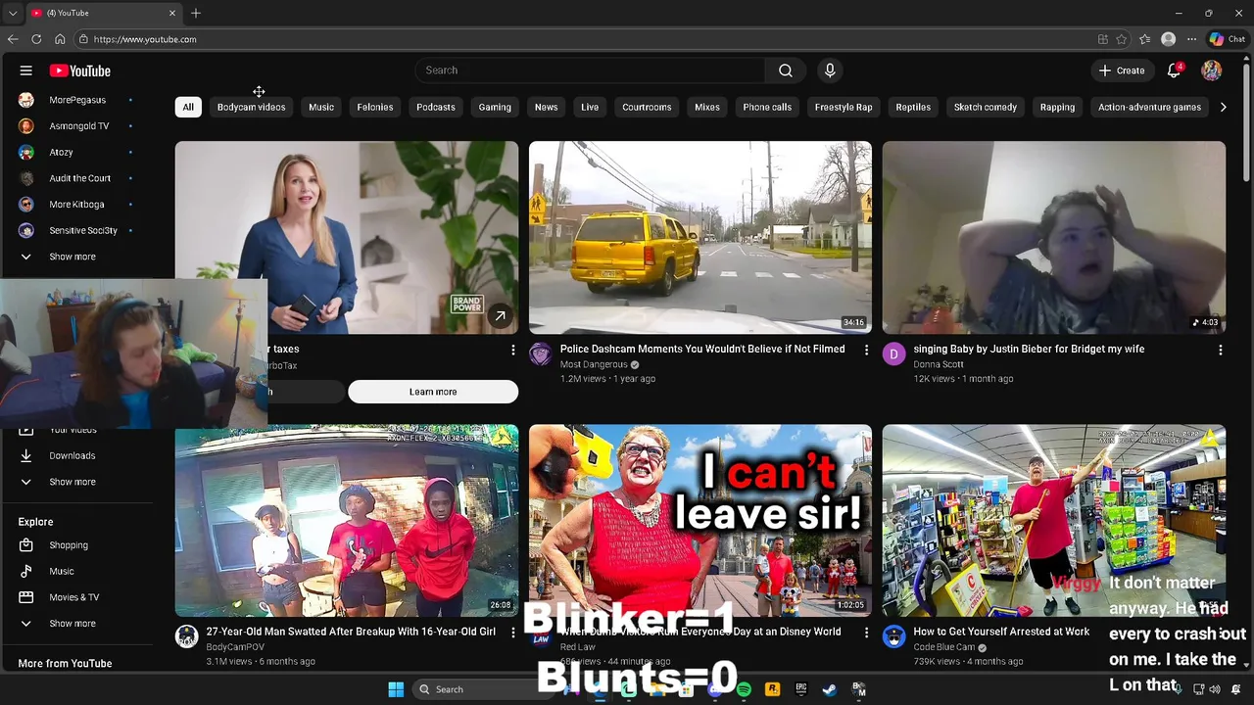Open Asmongold TV subscription channel
Screen dimensions: 1254x705
point(78,126)
